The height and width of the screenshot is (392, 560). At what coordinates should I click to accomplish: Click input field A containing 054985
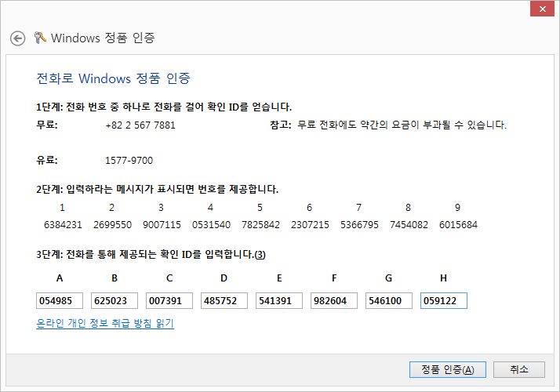point(60,300)
